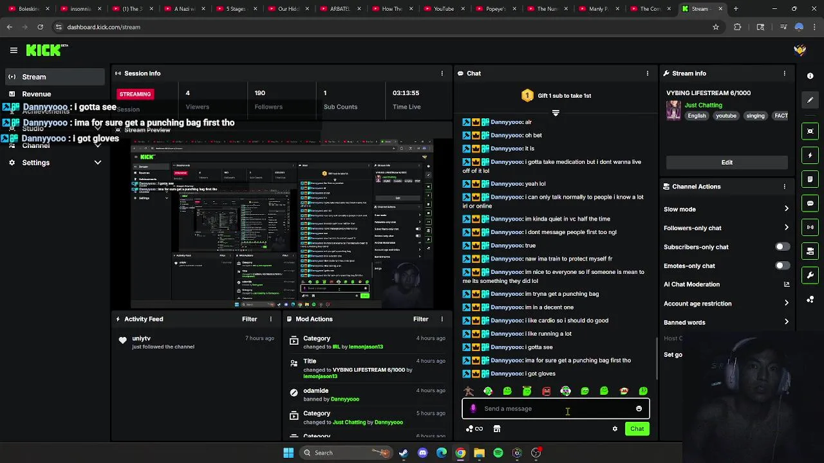Viewport: 824px width, 463px height.
Task: Click the Just Chatting category link
Action: point(703,105)
